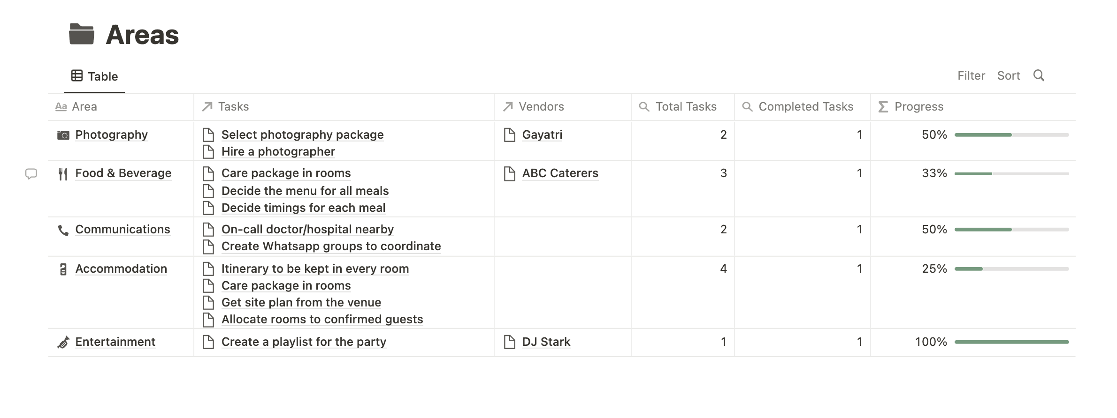Switch to the Table view tab
1117x418 pixels.
(x=94, y=76)
